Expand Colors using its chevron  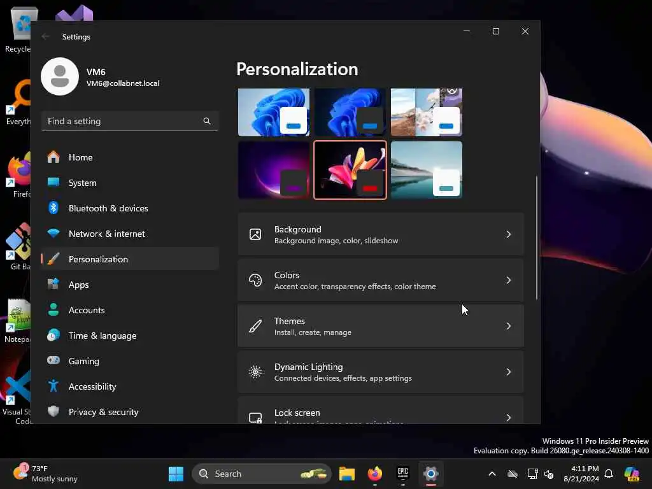508,280
